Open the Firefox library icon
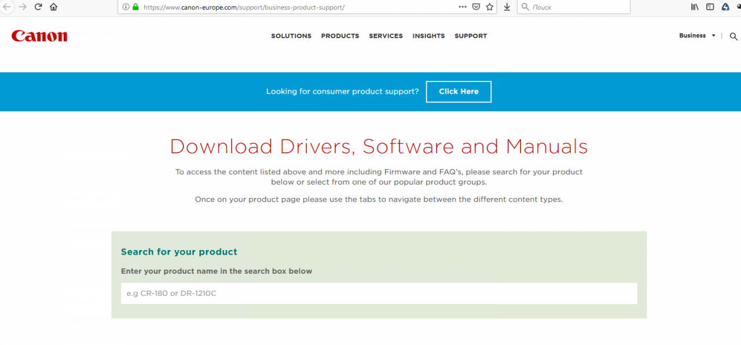Screen dimensions: 741x345 coord(695,7)
